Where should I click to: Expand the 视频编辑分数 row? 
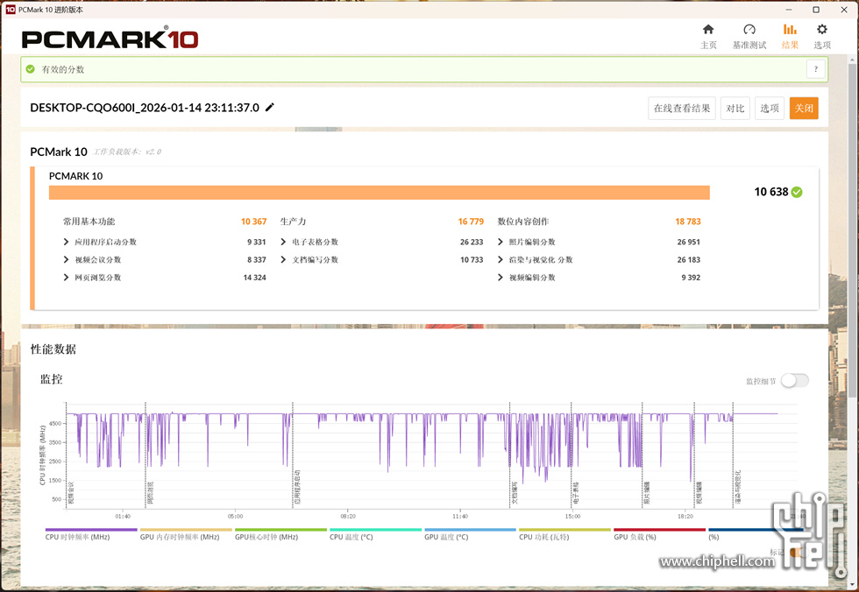tap(500, 278)
